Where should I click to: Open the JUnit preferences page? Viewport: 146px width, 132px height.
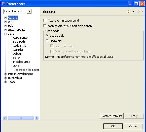pyautogui.click(x=16, y=66)
